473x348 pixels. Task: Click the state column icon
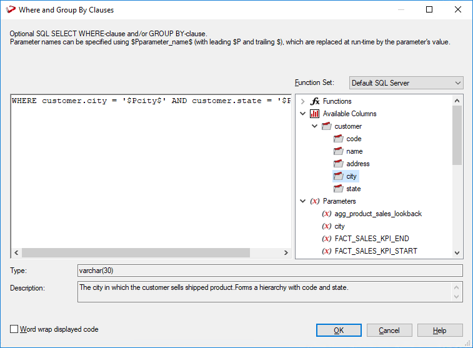[339, 189]
